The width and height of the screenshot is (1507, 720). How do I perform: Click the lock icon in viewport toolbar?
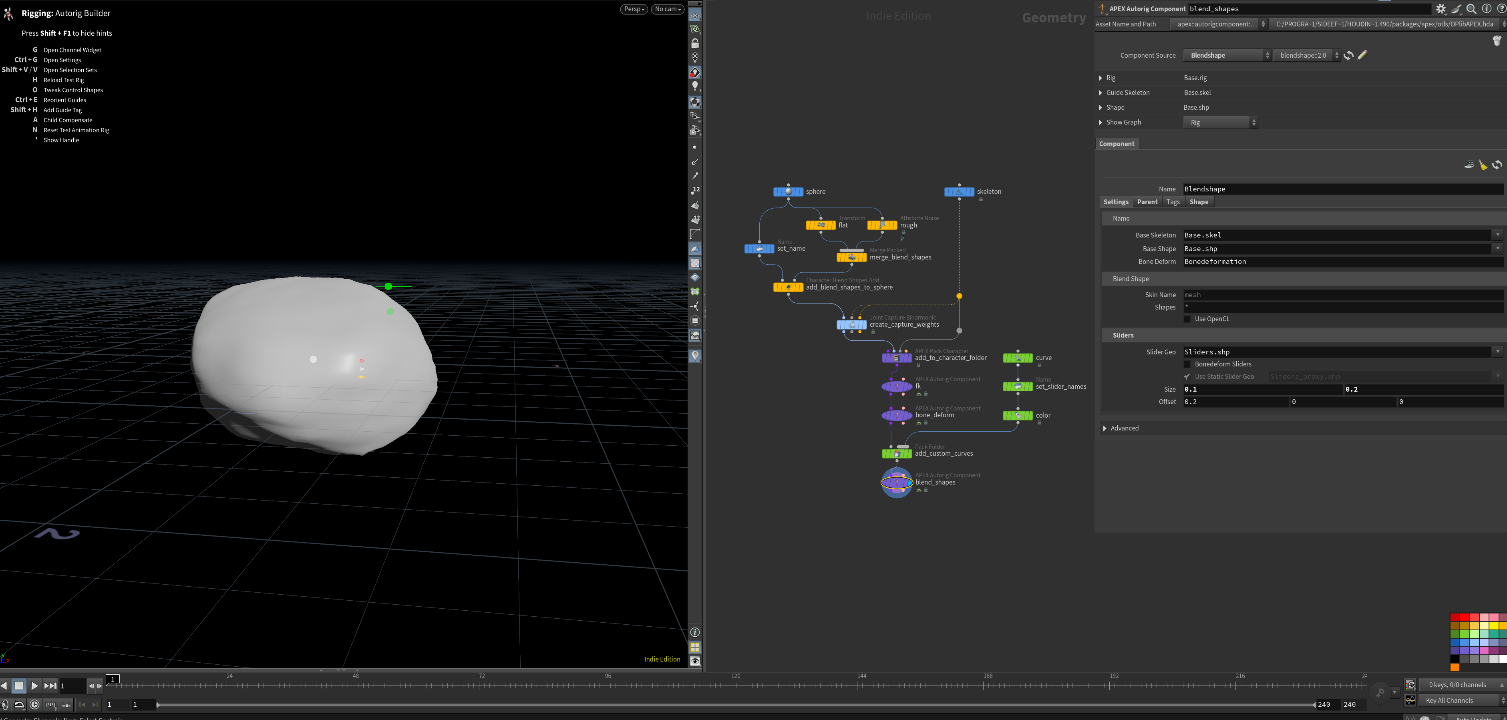click(x=695, y=43)
